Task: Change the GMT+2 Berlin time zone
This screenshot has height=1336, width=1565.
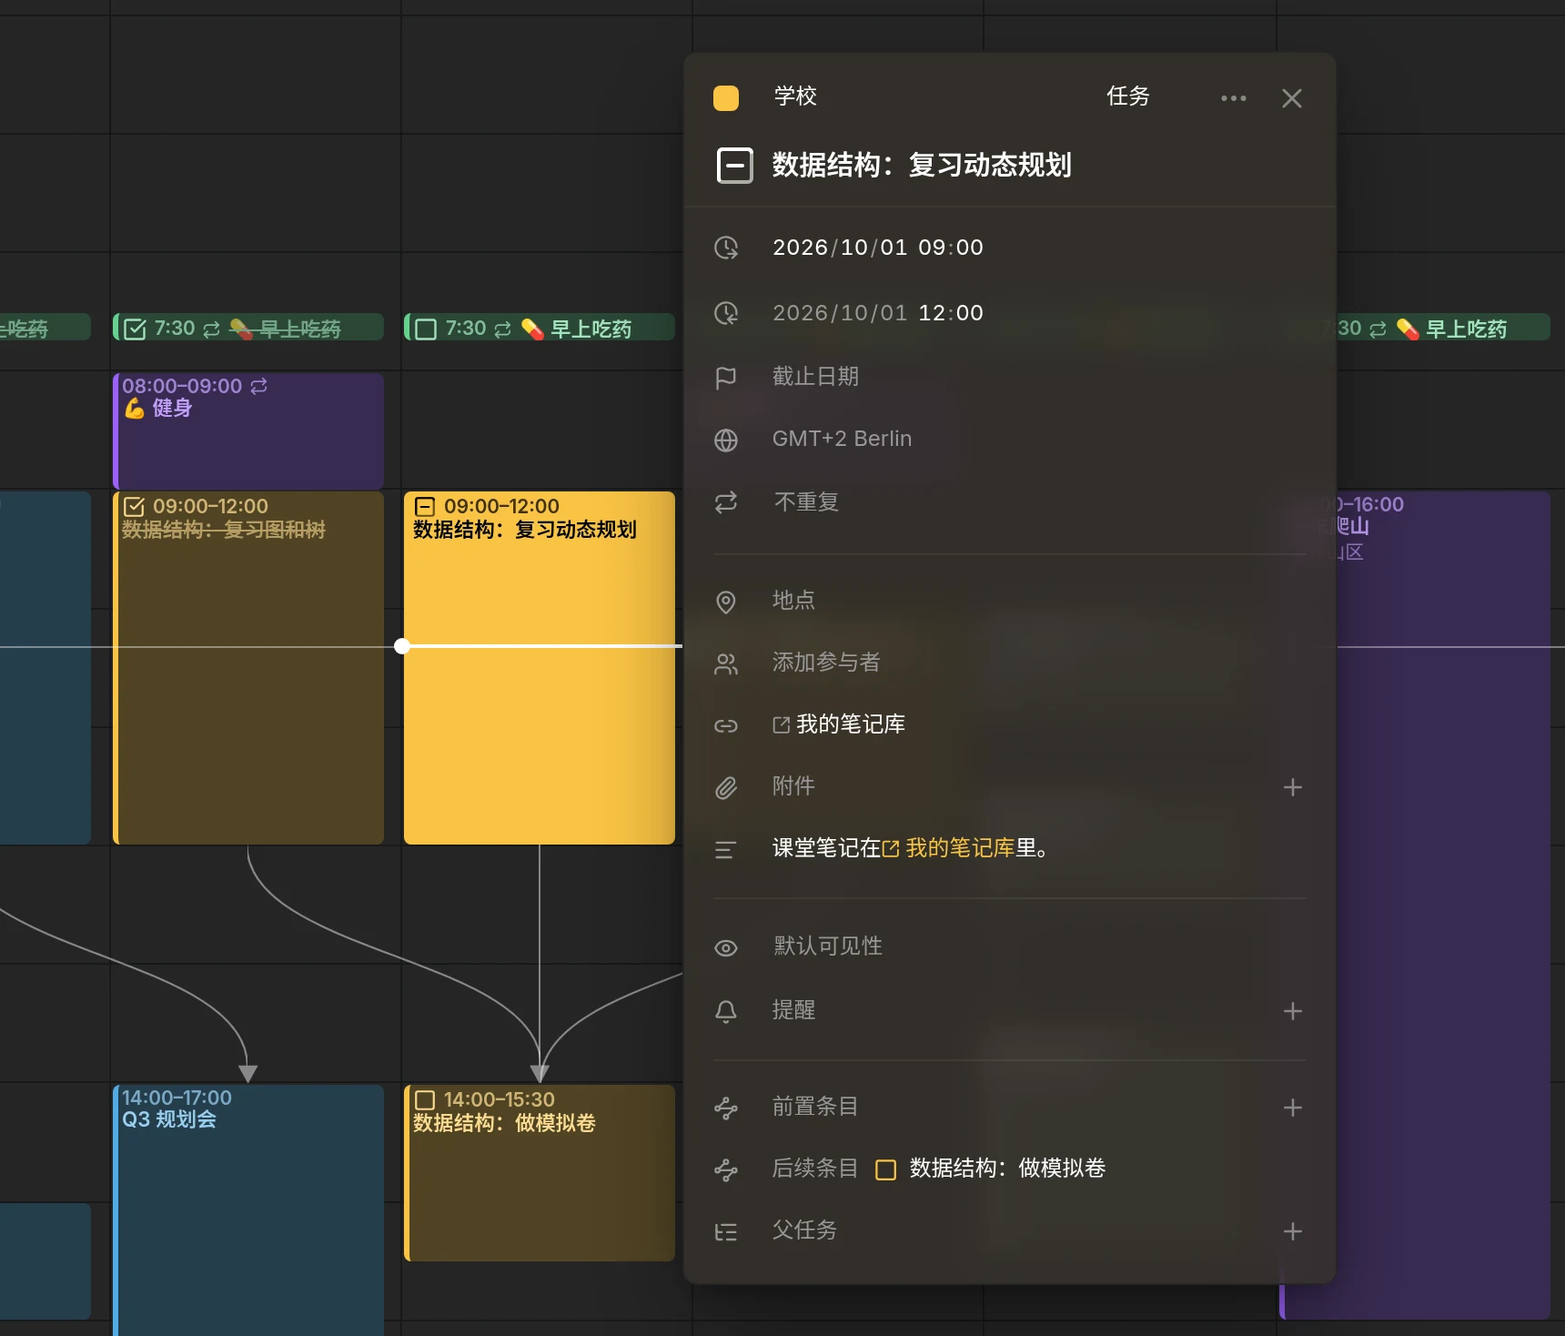Action: click(x=843, y=439)
